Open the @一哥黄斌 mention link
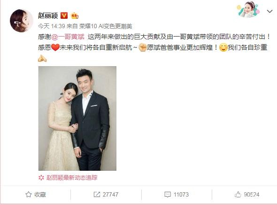Viewport: 277px width, 205px height. tap(68, 37)
